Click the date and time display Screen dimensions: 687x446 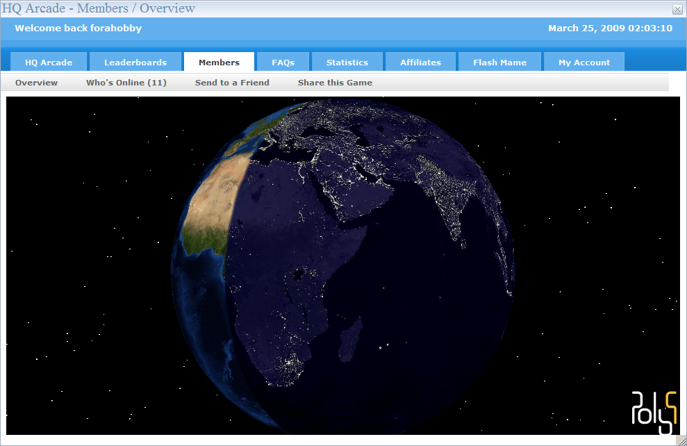pyautogui.click(x=610, y=28)
